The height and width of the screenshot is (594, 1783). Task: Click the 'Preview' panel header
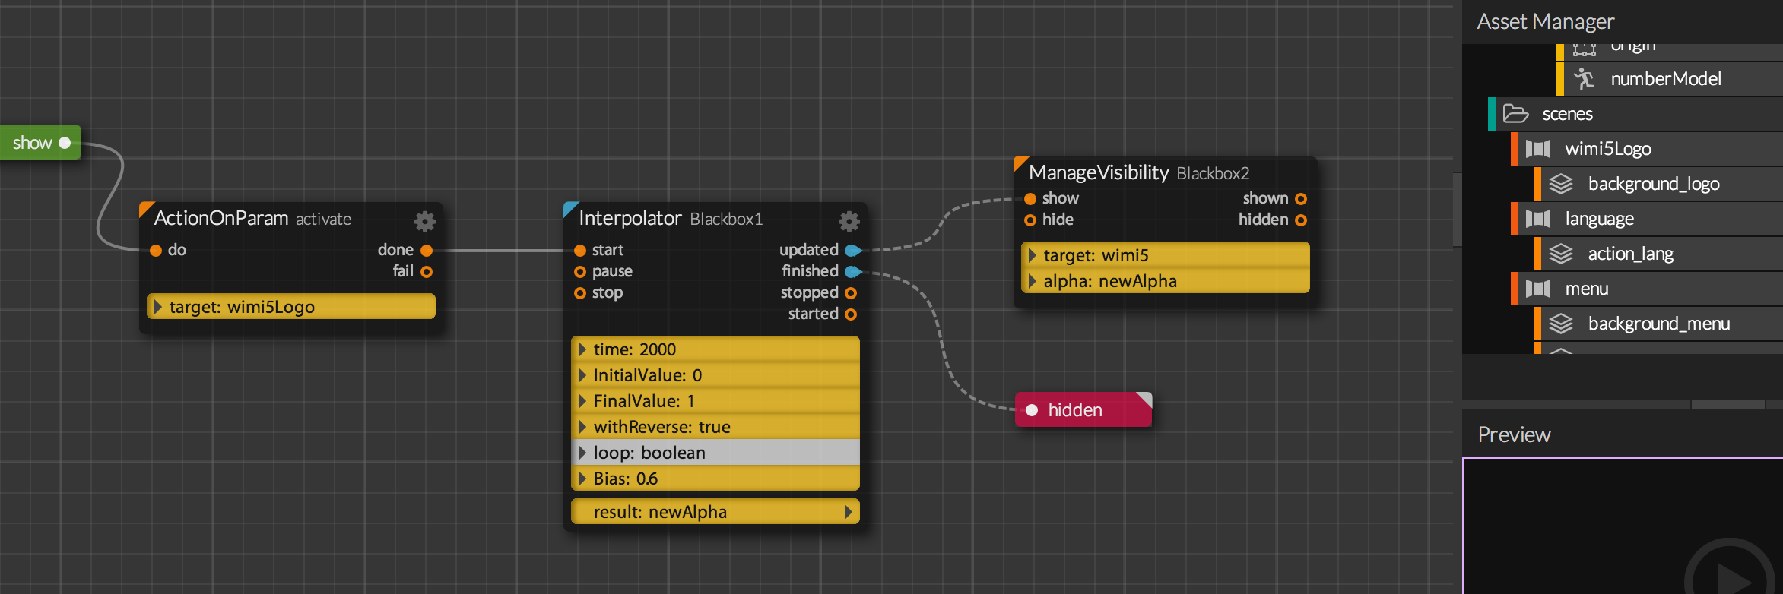[1514, 434]
